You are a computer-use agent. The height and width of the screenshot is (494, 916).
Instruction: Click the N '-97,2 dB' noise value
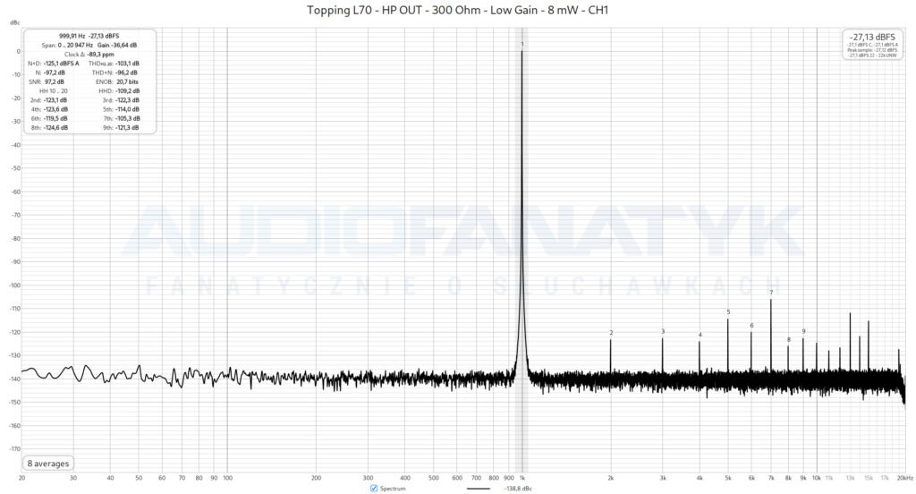(x=55, y=72)
